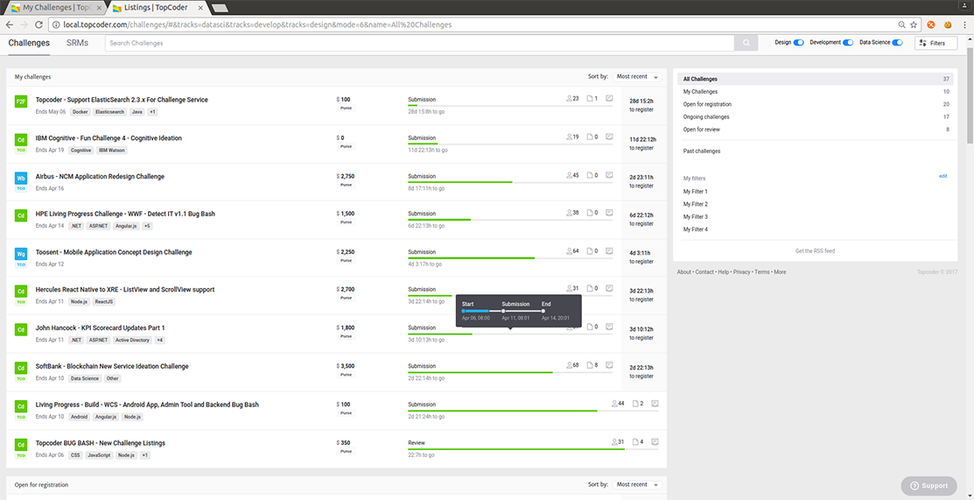Open the My challenges sort dropdown

(x=637, y=76)
